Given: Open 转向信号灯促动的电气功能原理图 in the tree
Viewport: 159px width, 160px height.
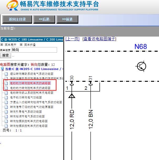Looking at the screenshot, I should tap(32, 107).
